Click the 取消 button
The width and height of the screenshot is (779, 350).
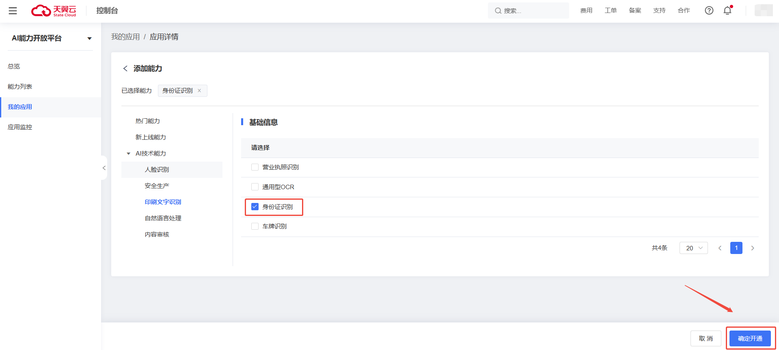(706, 339)
